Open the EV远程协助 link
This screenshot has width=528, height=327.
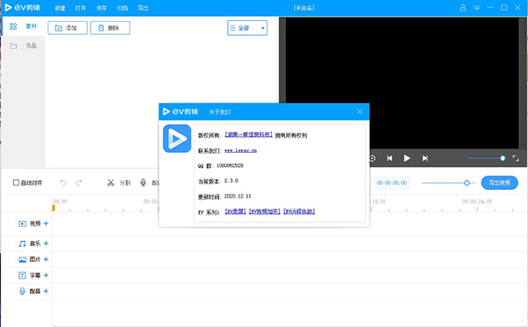[x=299, y=211]
